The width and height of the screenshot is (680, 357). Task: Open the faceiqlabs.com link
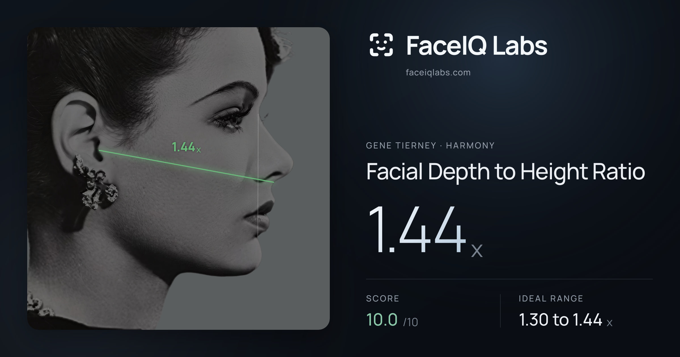pyautogui.click(x=438, y=73)
